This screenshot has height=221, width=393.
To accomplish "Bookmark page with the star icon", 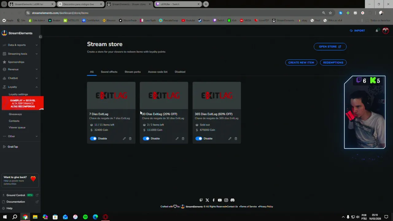I will pyautogui.click(x=330, y=13).
